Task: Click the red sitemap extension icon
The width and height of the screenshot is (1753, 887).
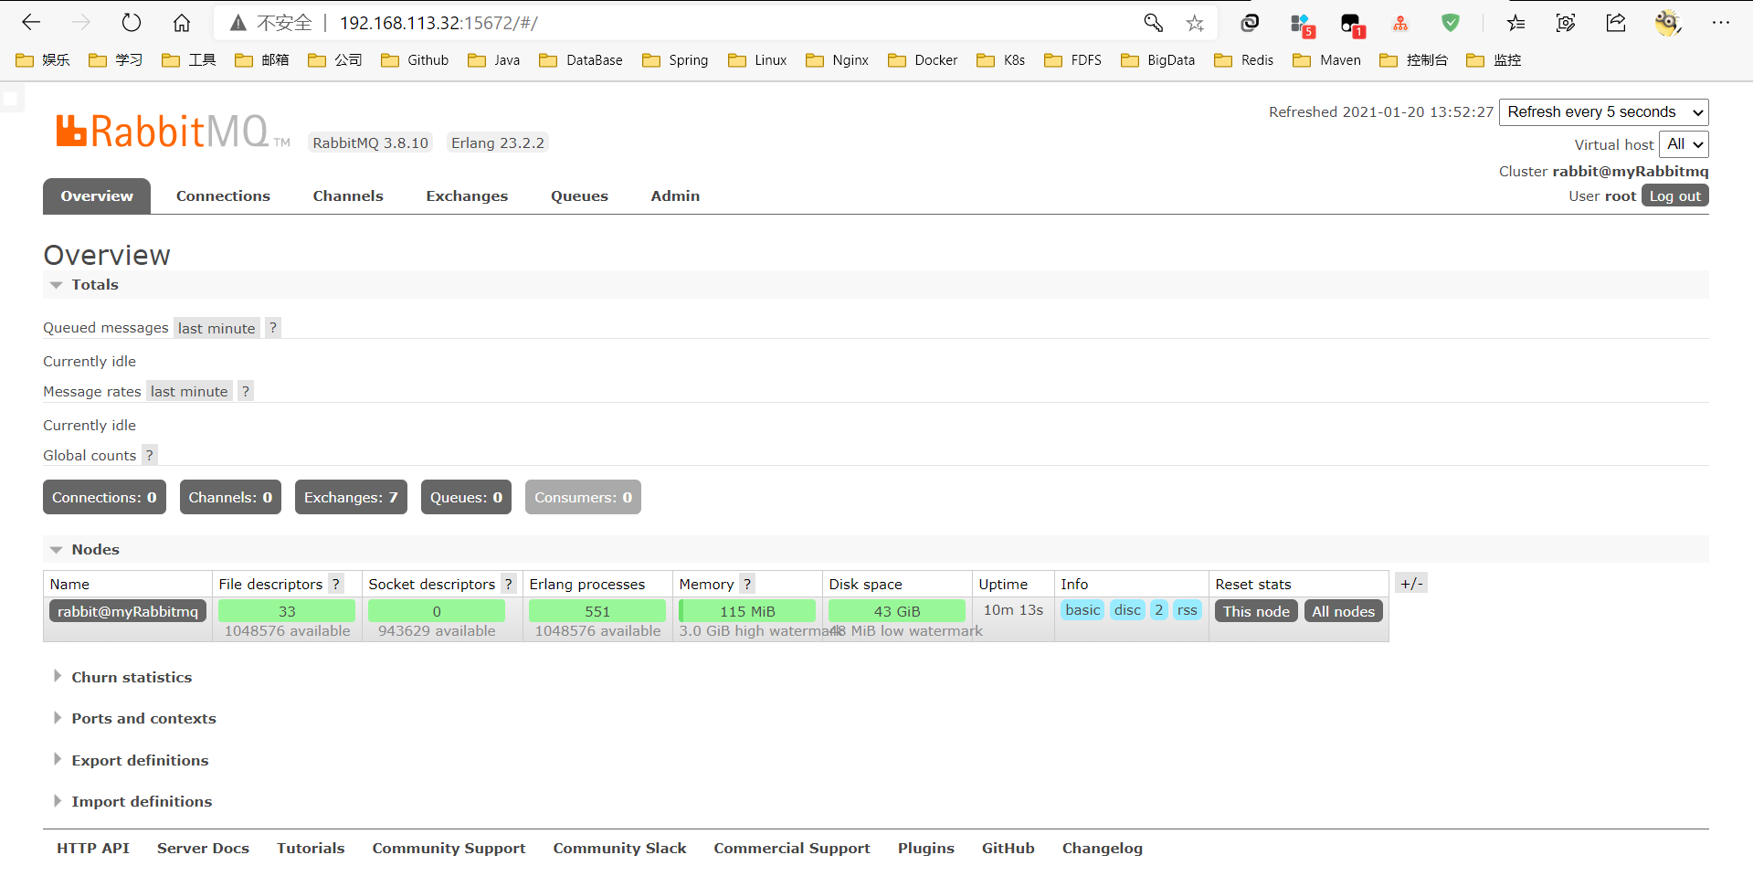Action: click(x=1400, y=23)
